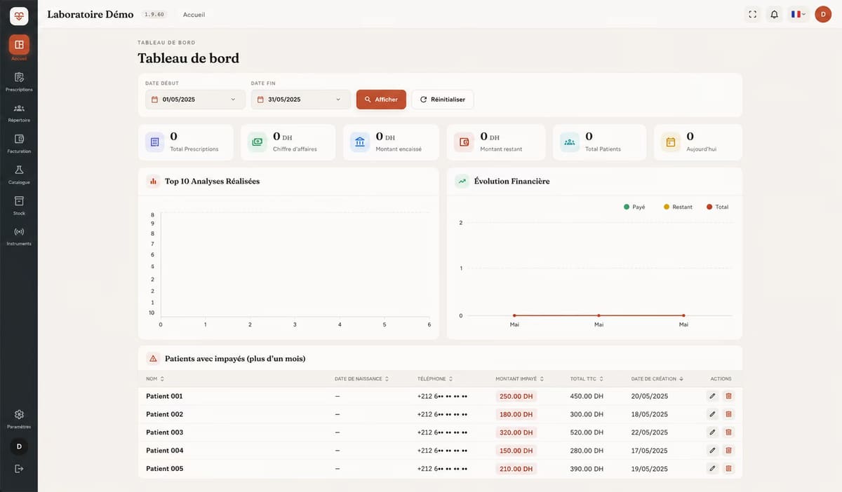Select the Patient 001 name cell
The image size is (842, 492).
[x=164, y=396]
